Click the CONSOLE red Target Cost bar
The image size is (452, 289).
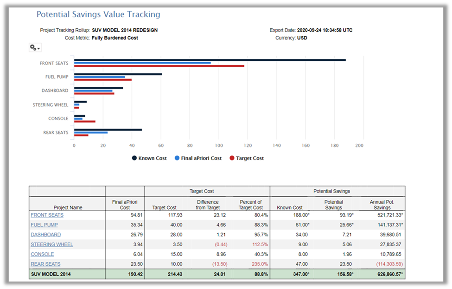pyautogui.click(x=84, y=122)
